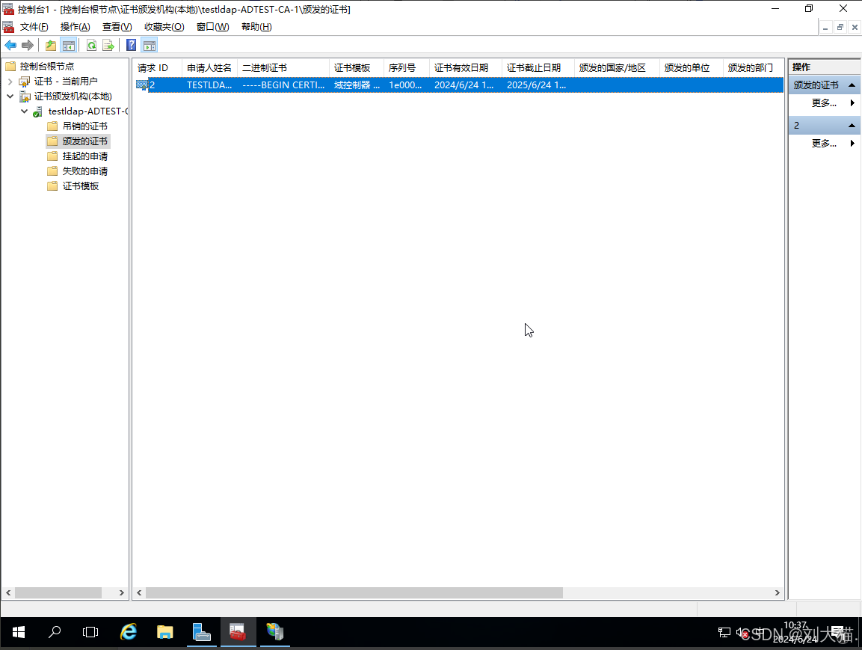The height and width of the screenshot is (650, 862).
Task: Click the 2025/6/24 expiry date cell
Action: [538, 85]
